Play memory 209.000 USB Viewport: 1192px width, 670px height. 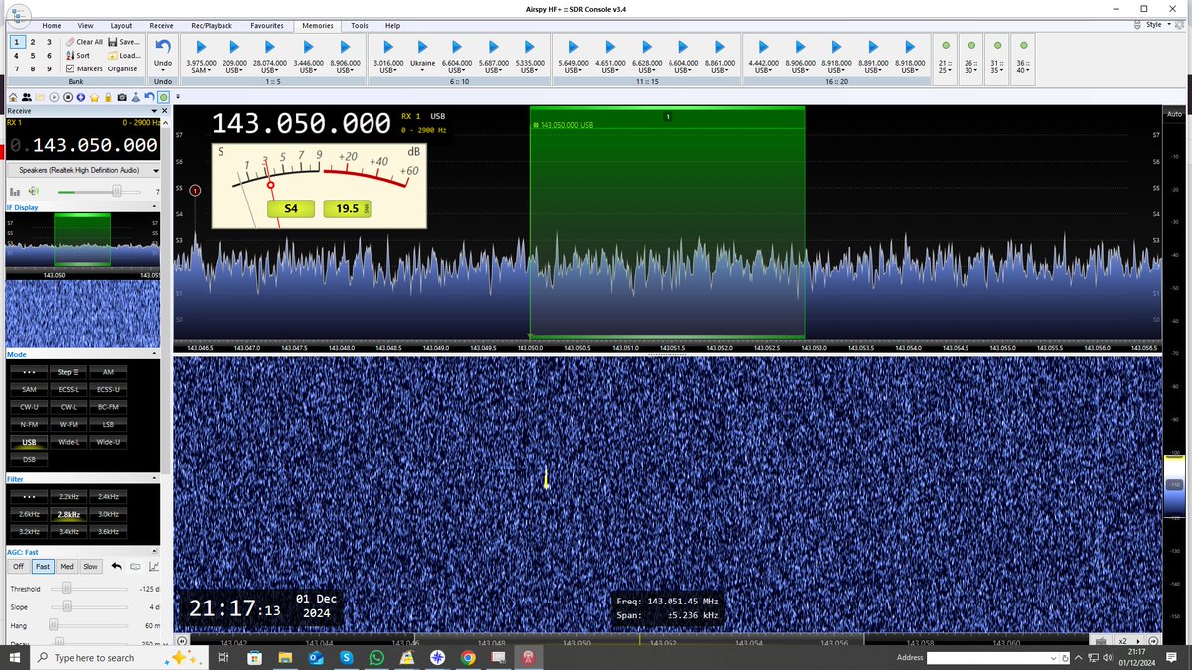234,46
